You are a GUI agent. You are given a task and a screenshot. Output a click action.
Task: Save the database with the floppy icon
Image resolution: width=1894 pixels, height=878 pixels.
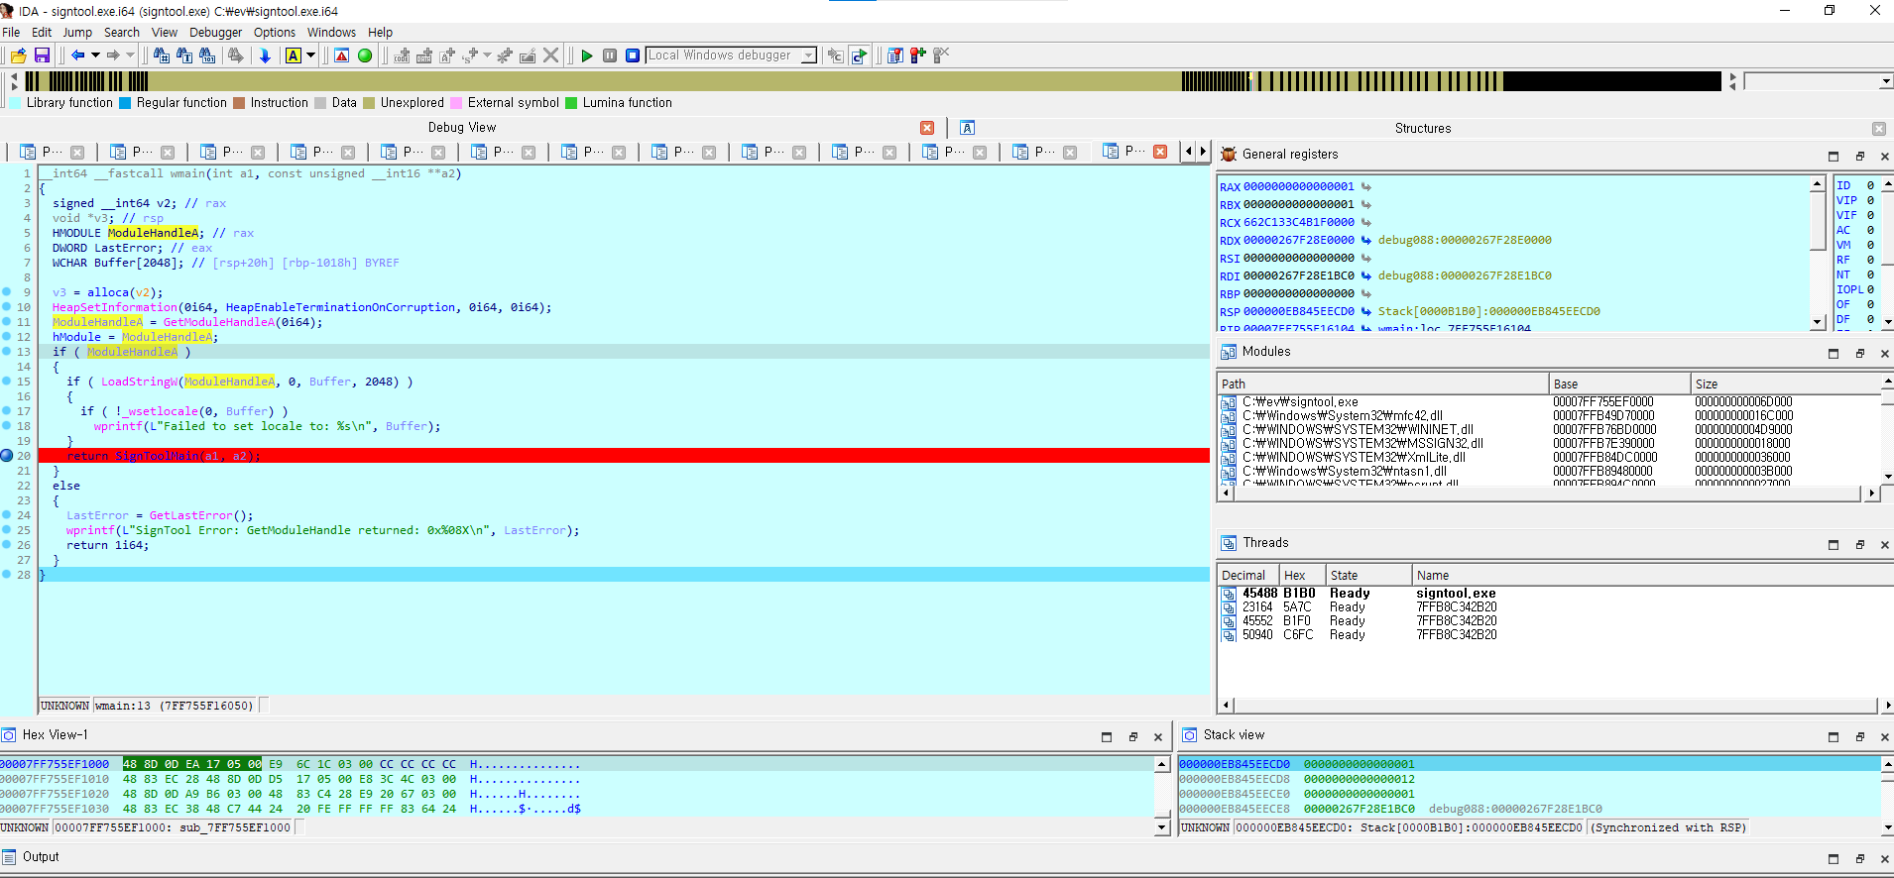(42, 55)
